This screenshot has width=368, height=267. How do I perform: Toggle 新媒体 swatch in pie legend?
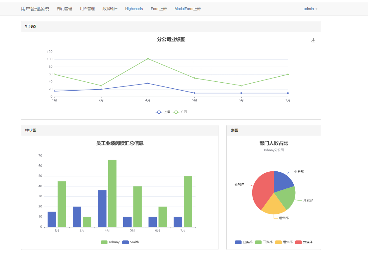click(298, 242)
